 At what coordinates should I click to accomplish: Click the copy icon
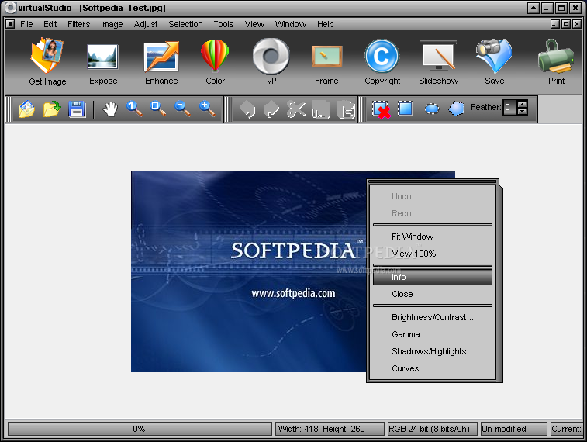tap(321, 109)
